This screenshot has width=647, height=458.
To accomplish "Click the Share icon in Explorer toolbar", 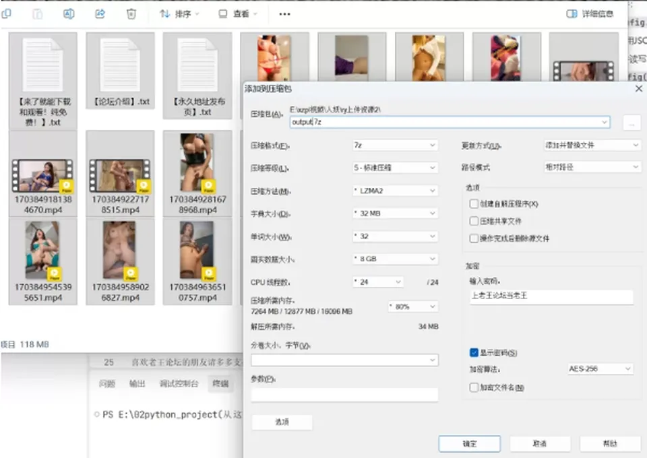I will [100, 14].
